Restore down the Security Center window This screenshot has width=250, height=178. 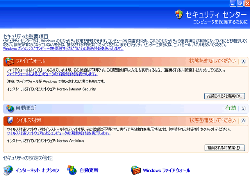pos(240,4)
